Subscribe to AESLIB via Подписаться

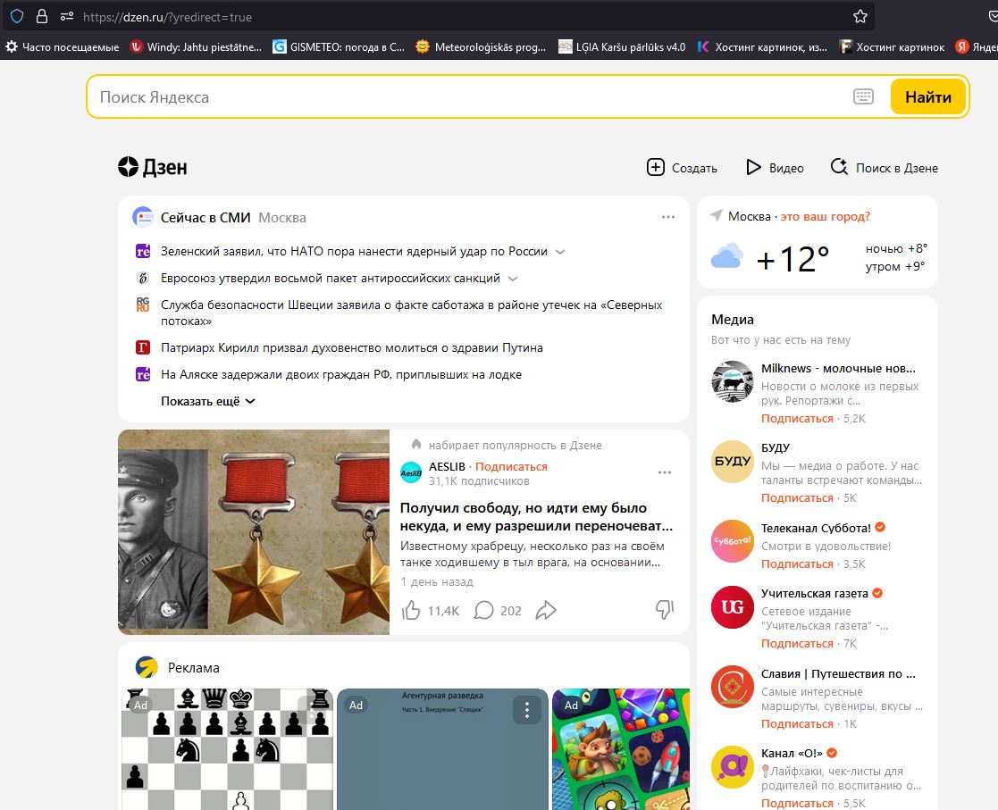tap(511, 466)
